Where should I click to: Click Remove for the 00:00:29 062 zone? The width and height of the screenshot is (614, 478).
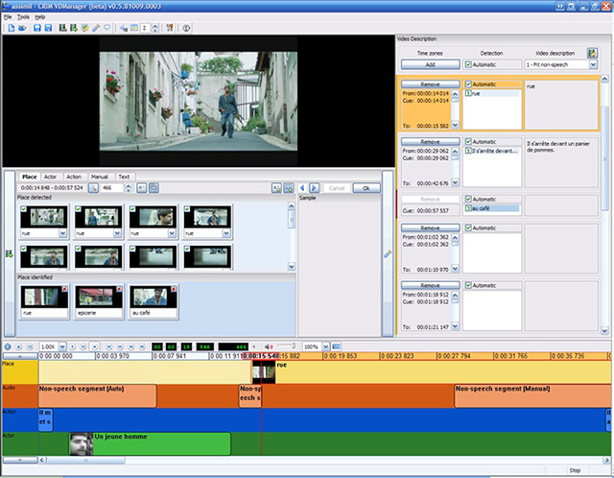(x=431, y=141)
